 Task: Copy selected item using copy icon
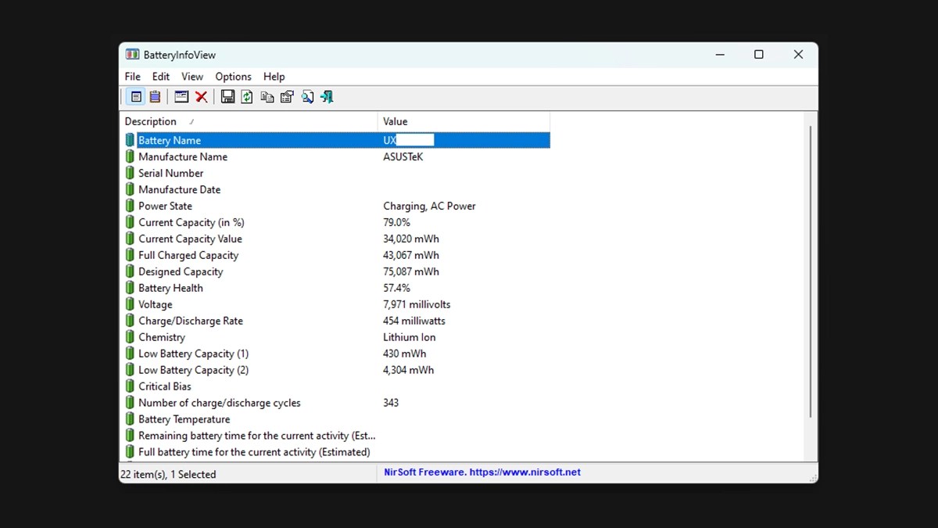(x=267, y=96)
